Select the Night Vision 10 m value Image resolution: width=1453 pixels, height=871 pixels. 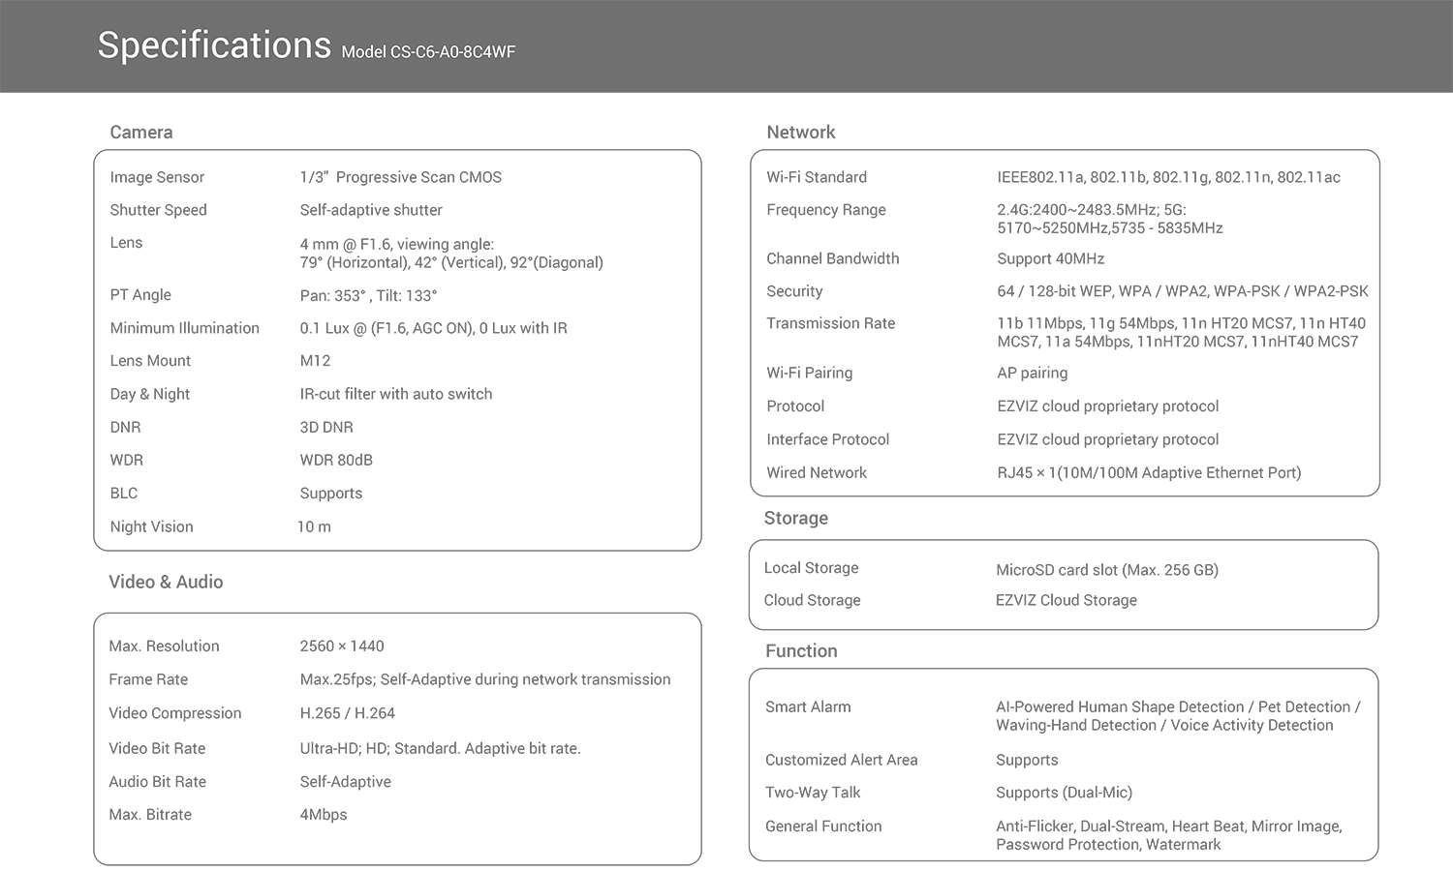tap(314, 526)
